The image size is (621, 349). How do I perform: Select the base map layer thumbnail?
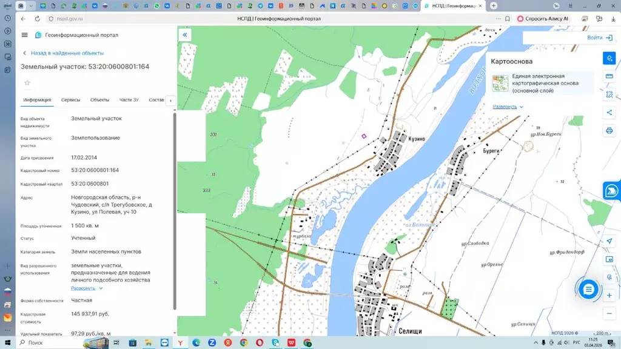500,83
